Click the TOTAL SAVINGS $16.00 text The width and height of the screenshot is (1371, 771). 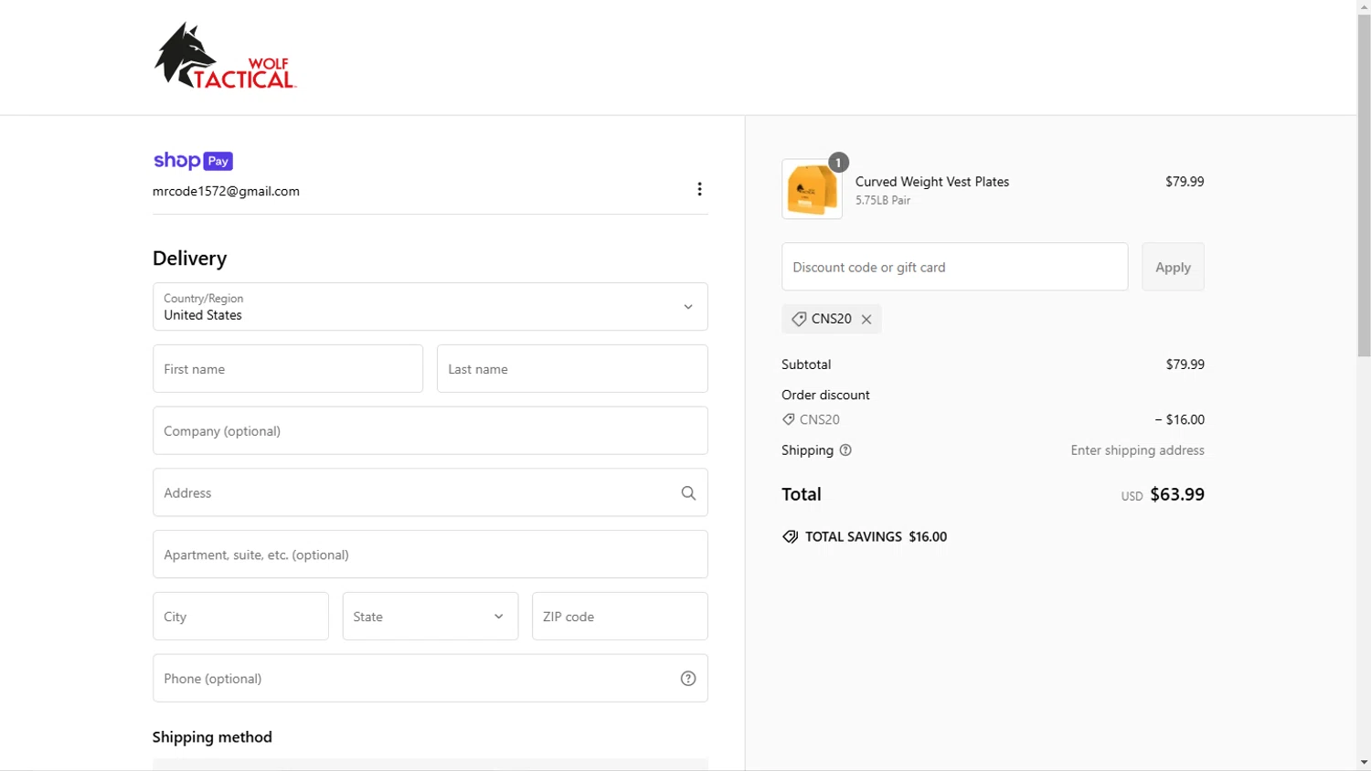876,537
